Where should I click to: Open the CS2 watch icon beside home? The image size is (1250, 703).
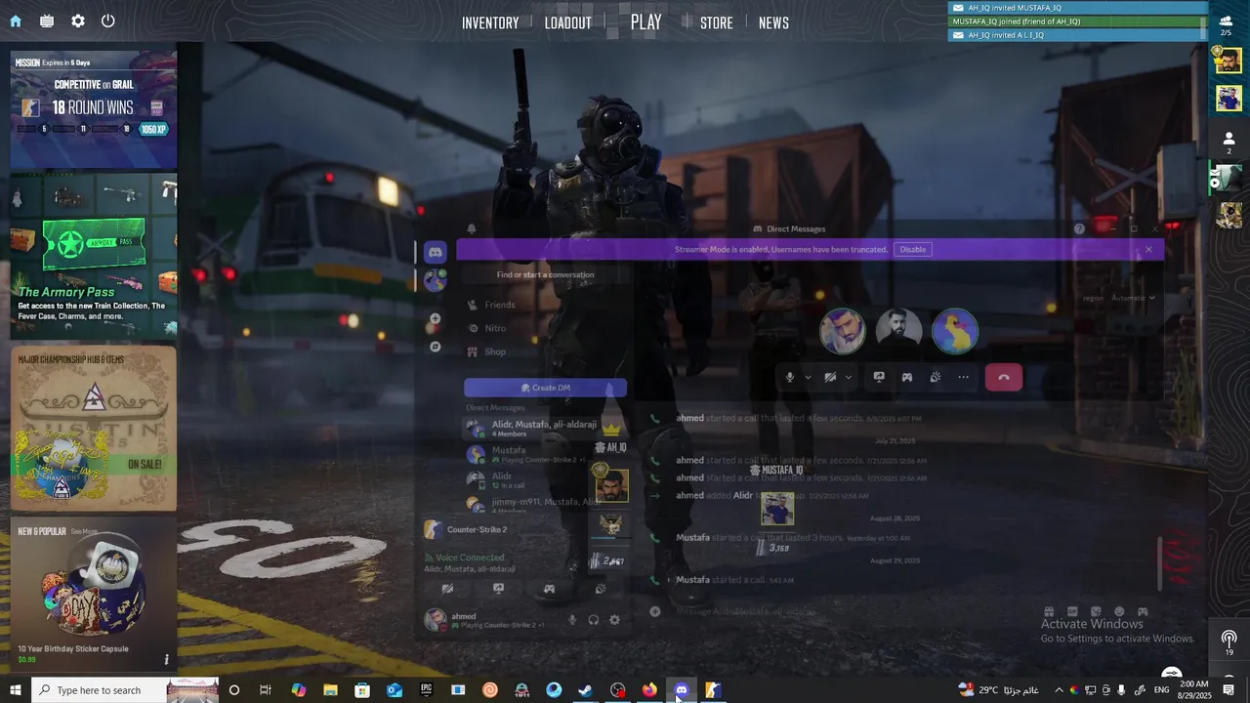[47, 21]
